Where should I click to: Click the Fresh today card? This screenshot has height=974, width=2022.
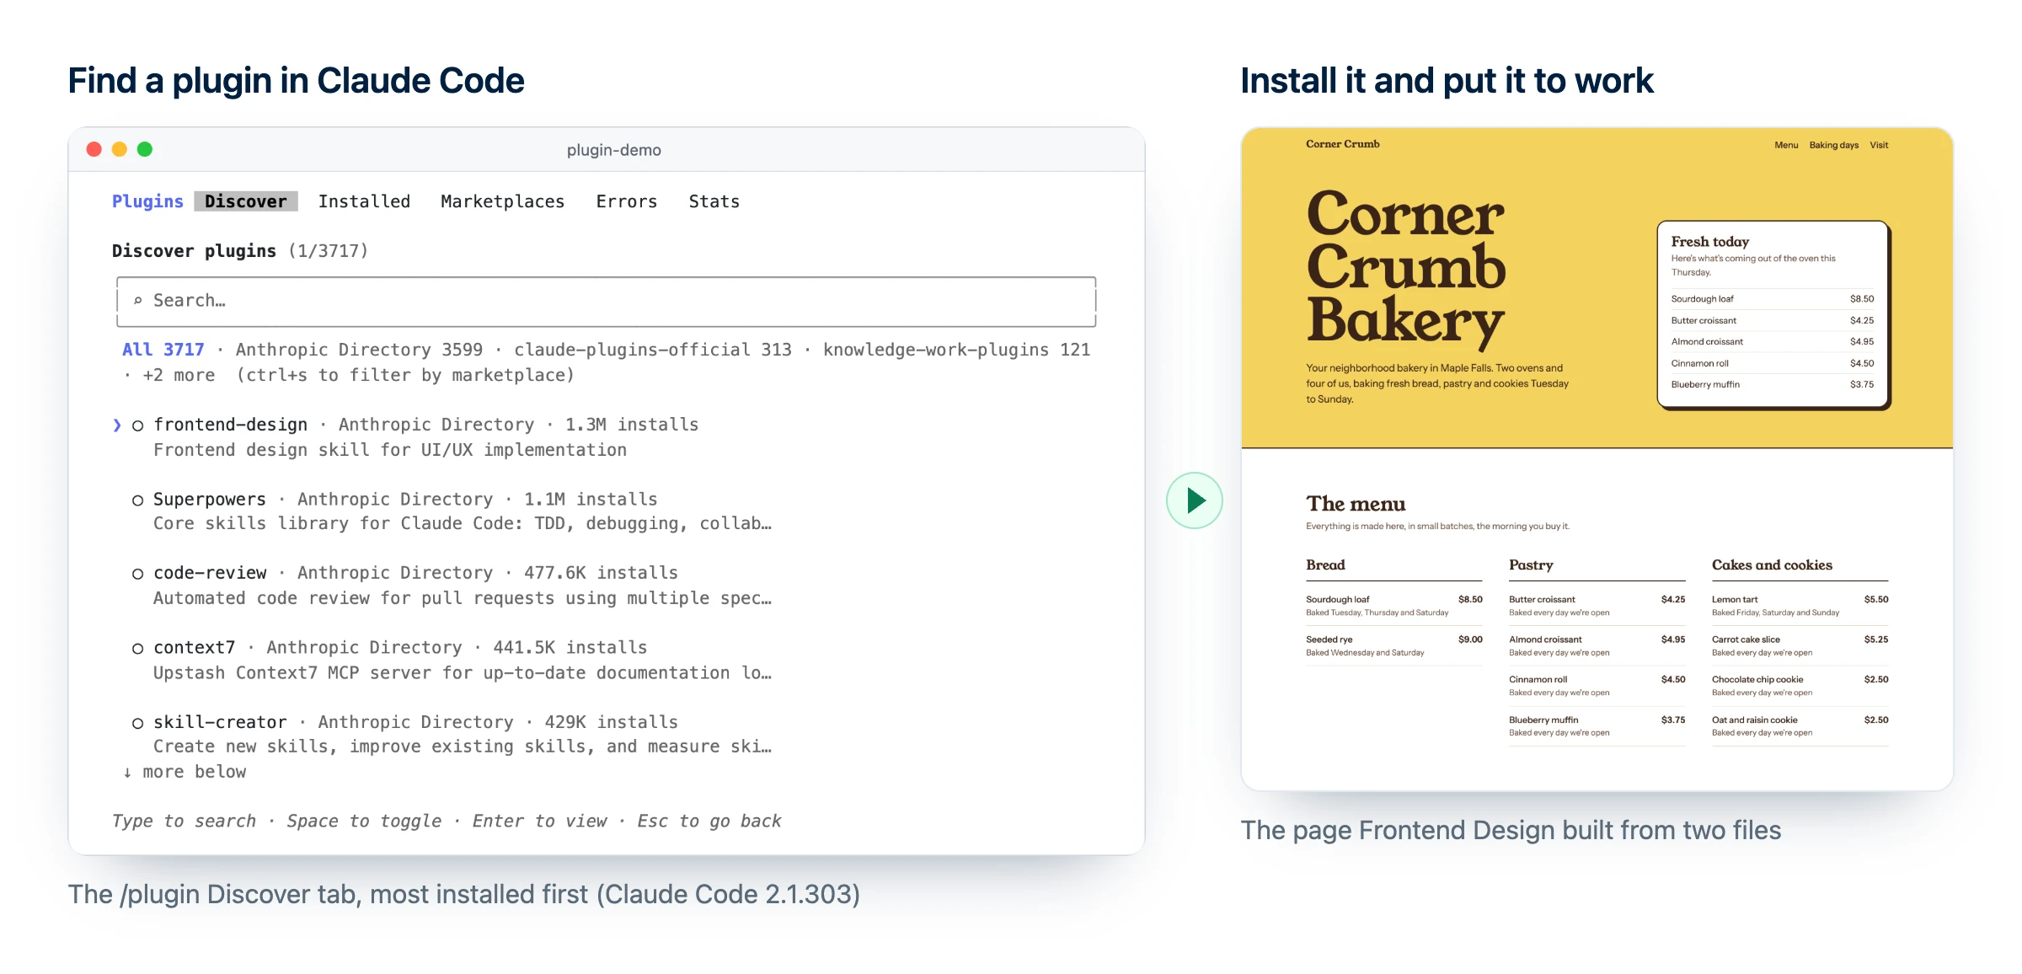coord(1773,315)
